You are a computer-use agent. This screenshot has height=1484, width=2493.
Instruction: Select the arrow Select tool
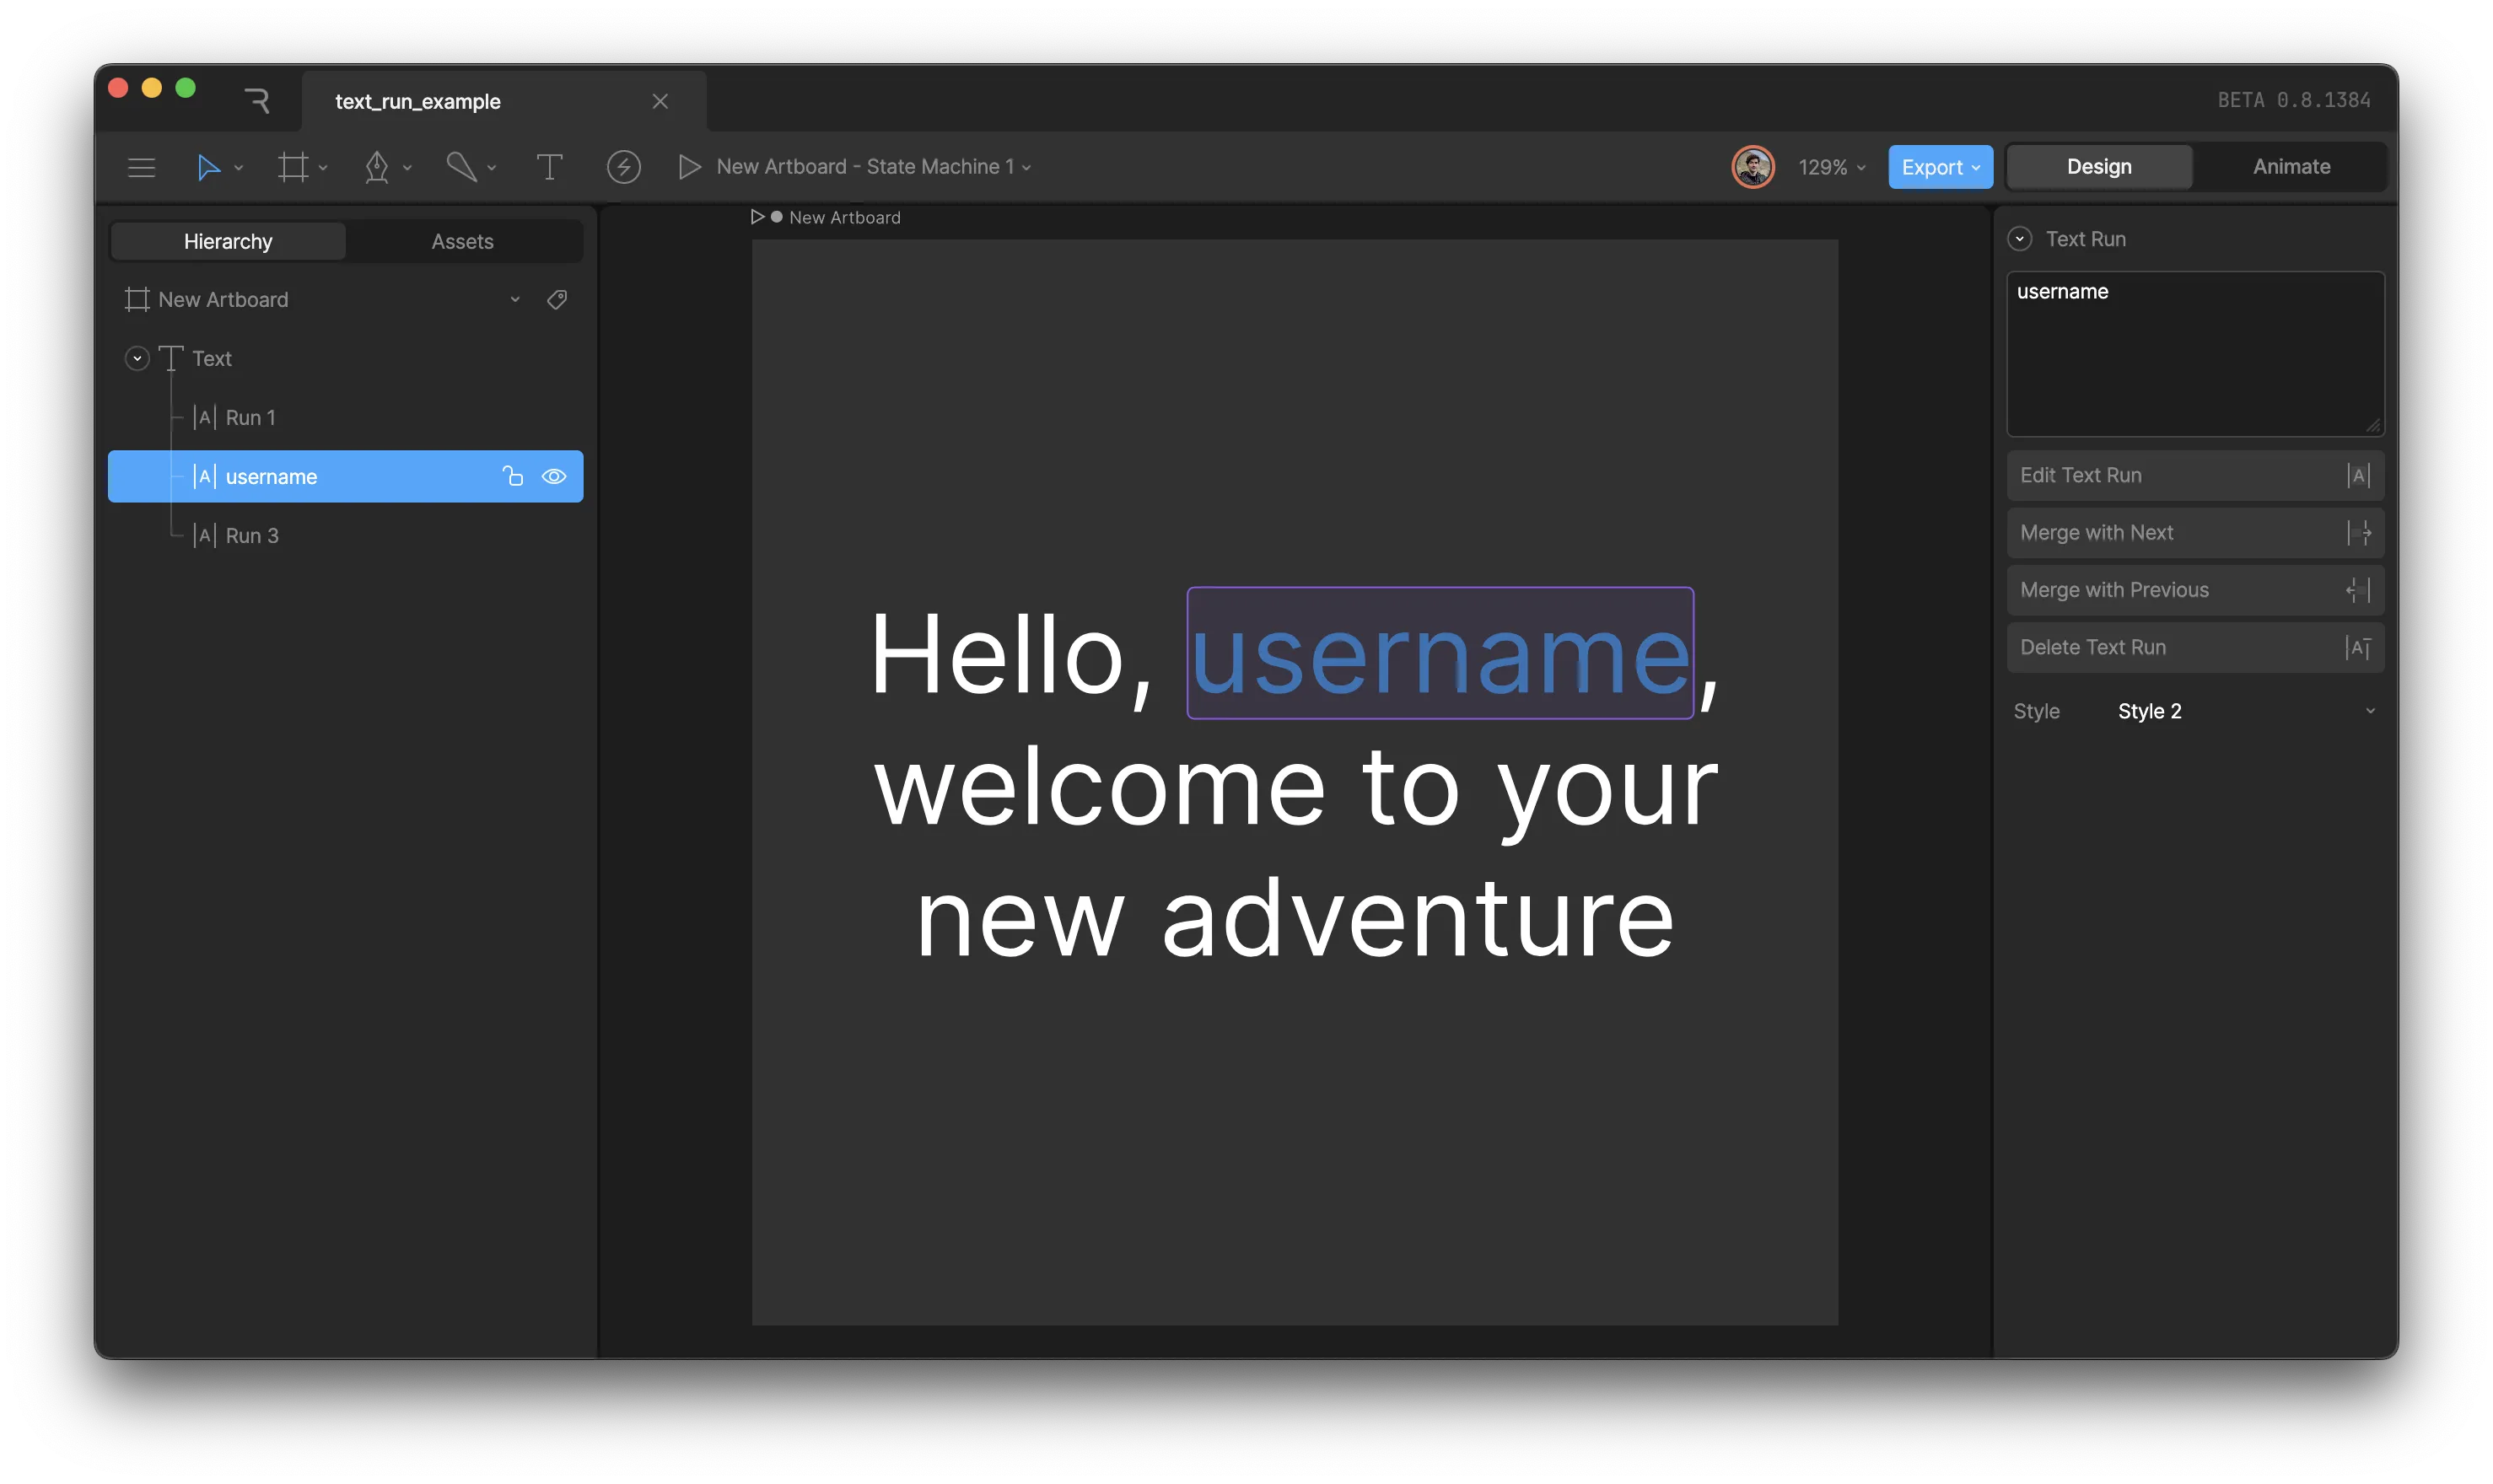pyautogui.click(x=207, y=167)
